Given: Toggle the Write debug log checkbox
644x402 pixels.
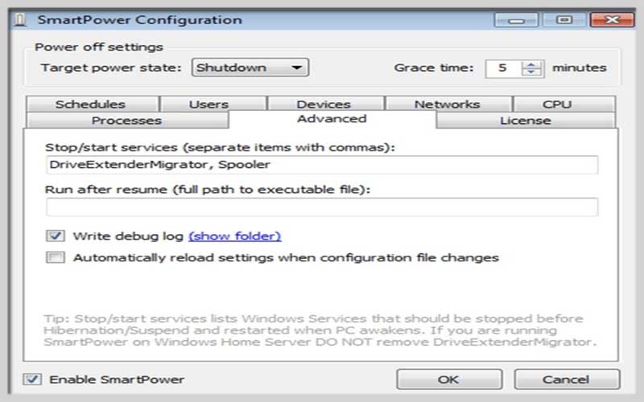Looking at the screenshot, I should pos(56,236).
